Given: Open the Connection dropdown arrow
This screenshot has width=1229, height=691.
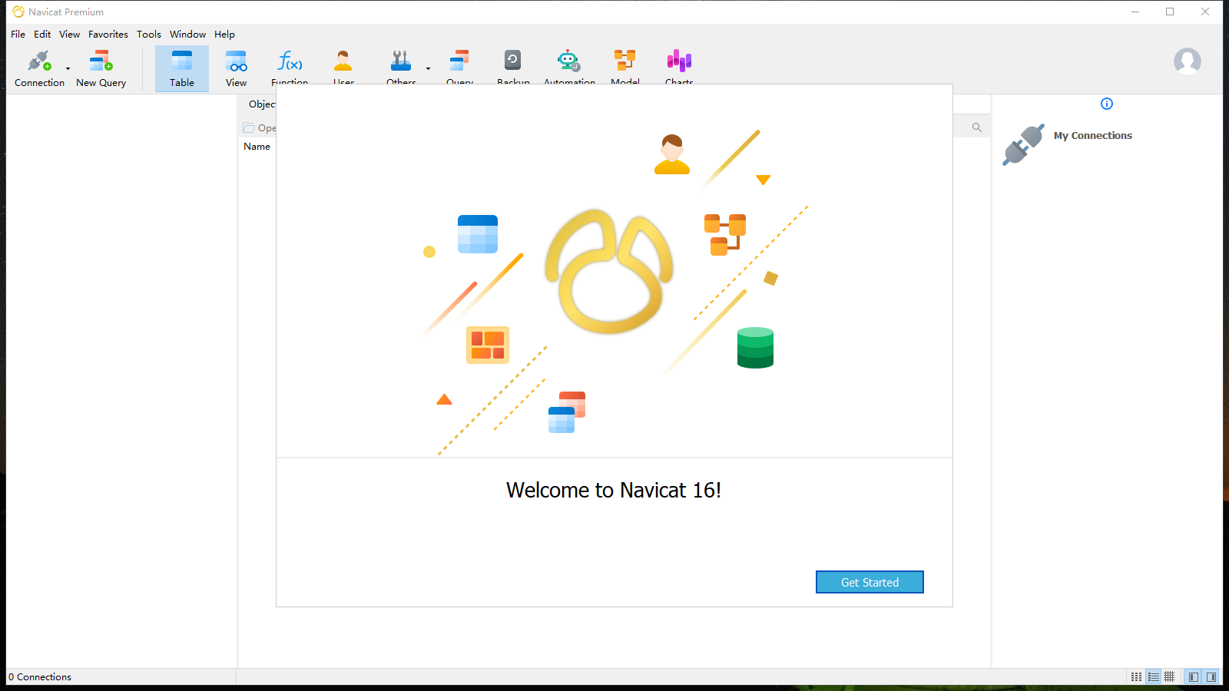Looking at the screenshot, I should pos(68,69).
